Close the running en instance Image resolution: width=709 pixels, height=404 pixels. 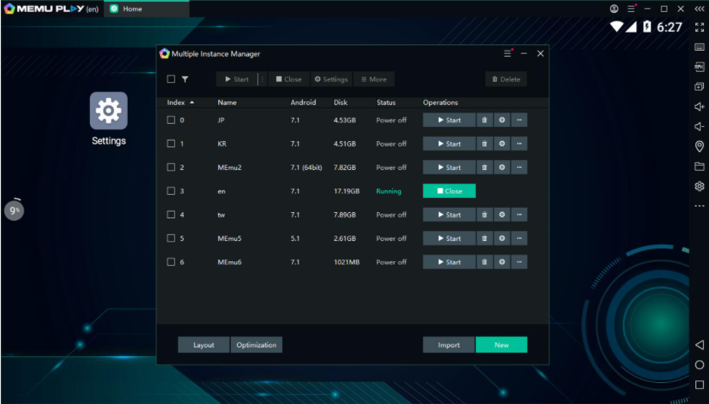coord(449,191)
